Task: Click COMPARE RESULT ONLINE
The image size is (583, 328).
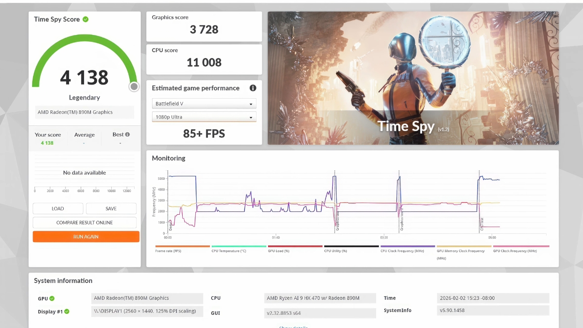Action: [85, 223]
